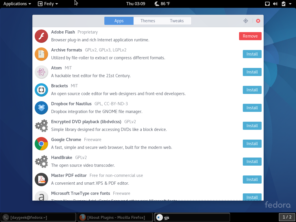Click the workspace switcher 1 / 2
This screenshot has width=296, height=222.
click(287, 217)
